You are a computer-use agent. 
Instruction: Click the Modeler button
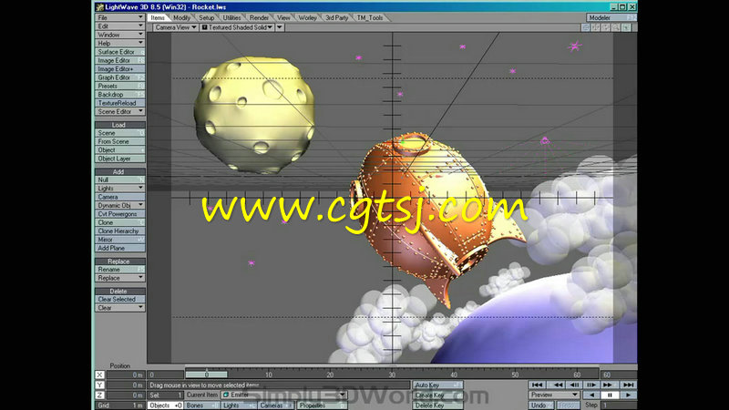pos(611,17)
